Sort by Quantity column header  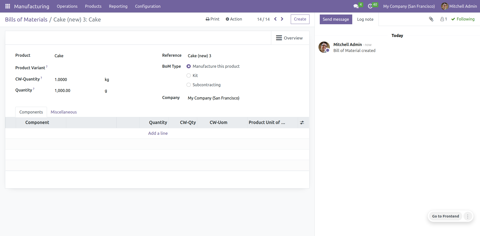point(154,122)
